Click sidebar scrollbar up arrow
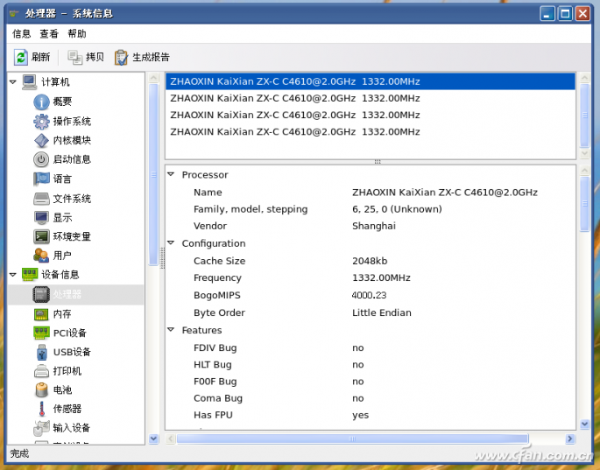 pos(153,78)
